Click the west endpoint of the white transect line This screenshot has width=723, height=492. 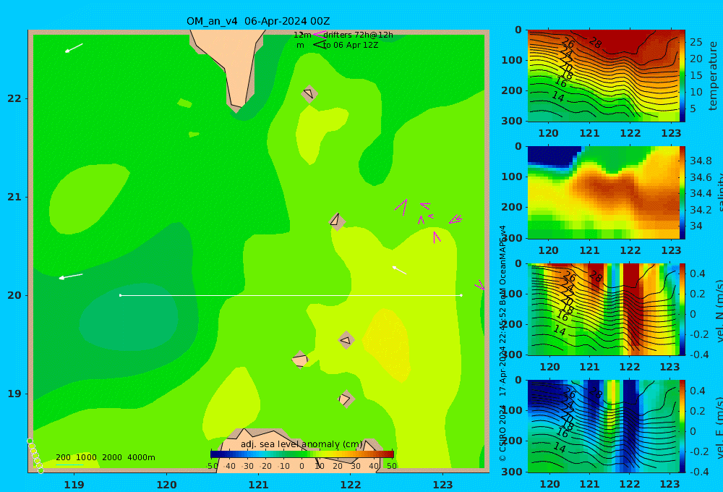coord(120,295)
